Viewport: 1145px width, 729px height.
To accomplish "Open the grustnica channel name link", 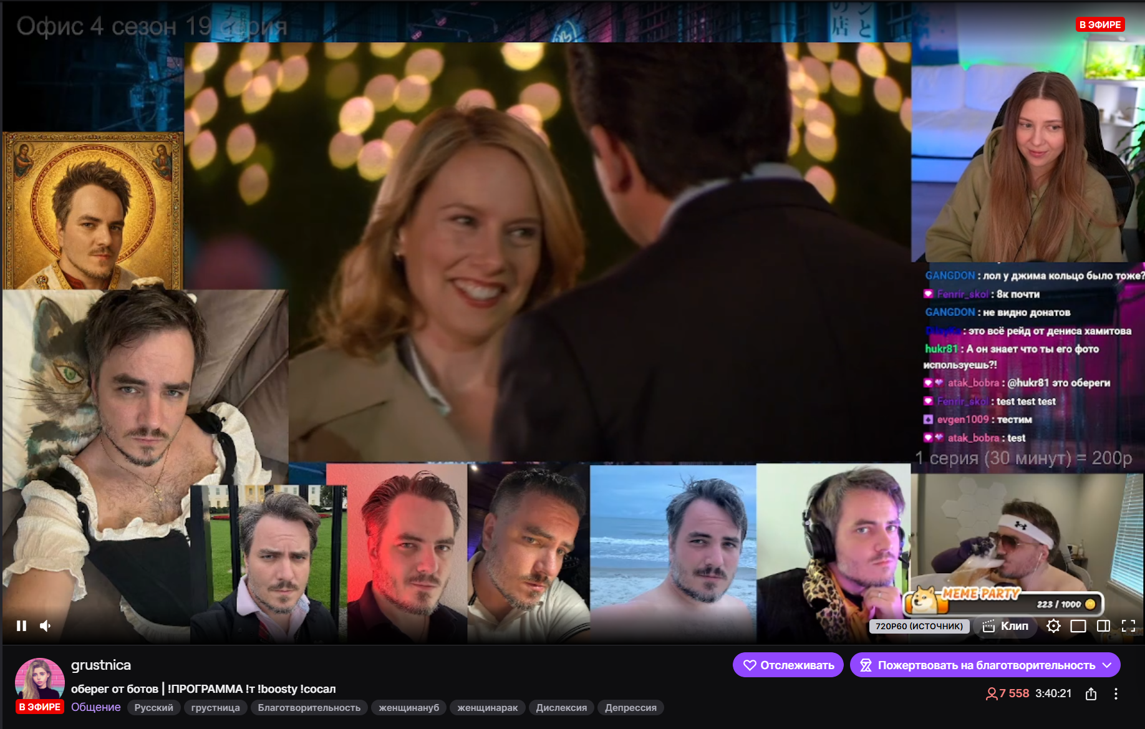I will (101, 665).
